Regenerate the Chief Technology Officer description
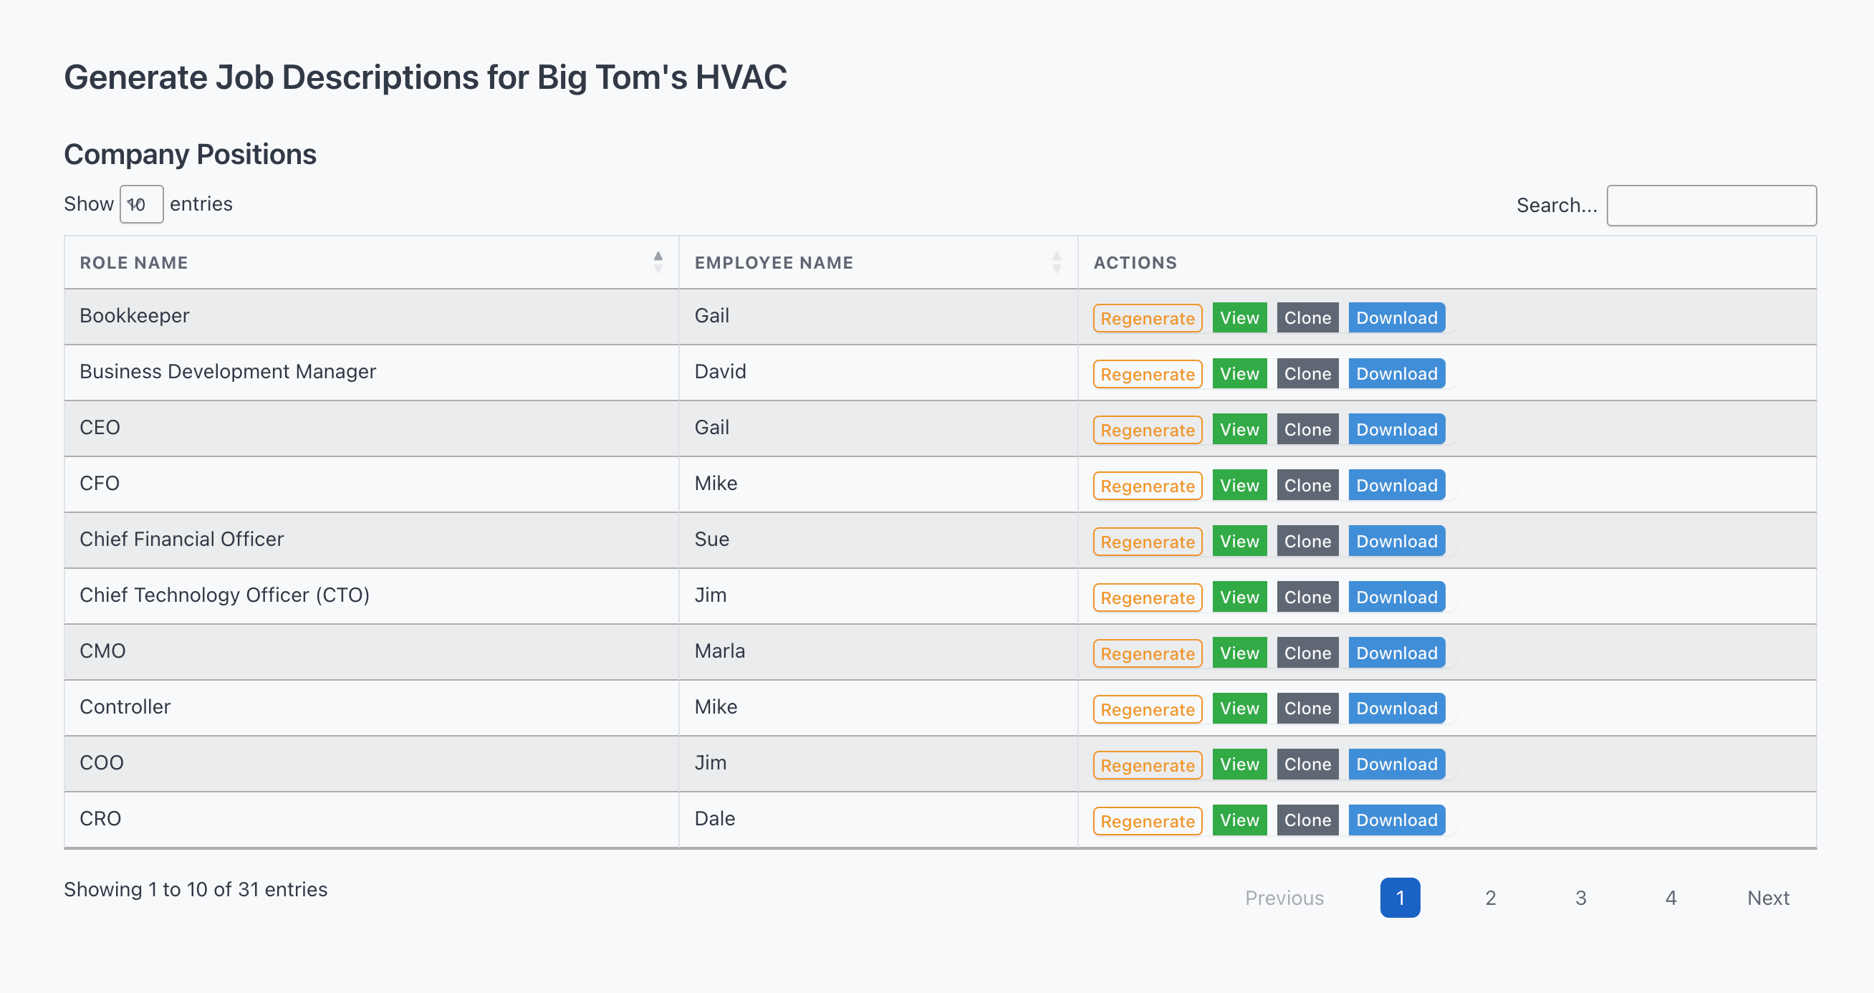 point(1147,598)
